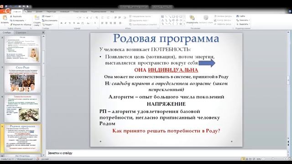Viewport: 292px width, 164px height.
Task: Select Format Painter (Формат по образцу)
Action: 21,25
